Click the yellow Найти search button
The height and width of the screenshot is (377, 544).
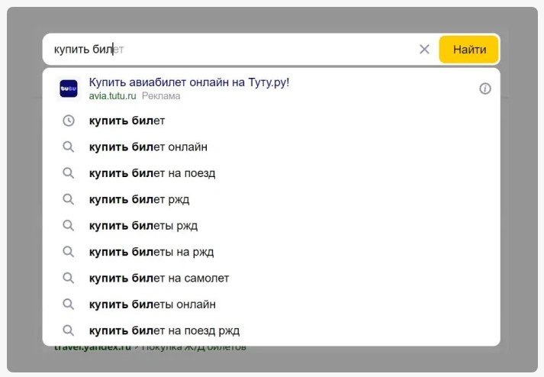(469, 50)
